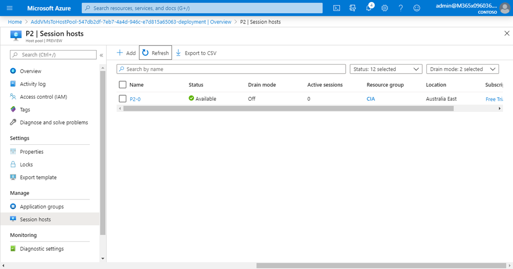Click the feedback smiley icon

click(417, 8)
